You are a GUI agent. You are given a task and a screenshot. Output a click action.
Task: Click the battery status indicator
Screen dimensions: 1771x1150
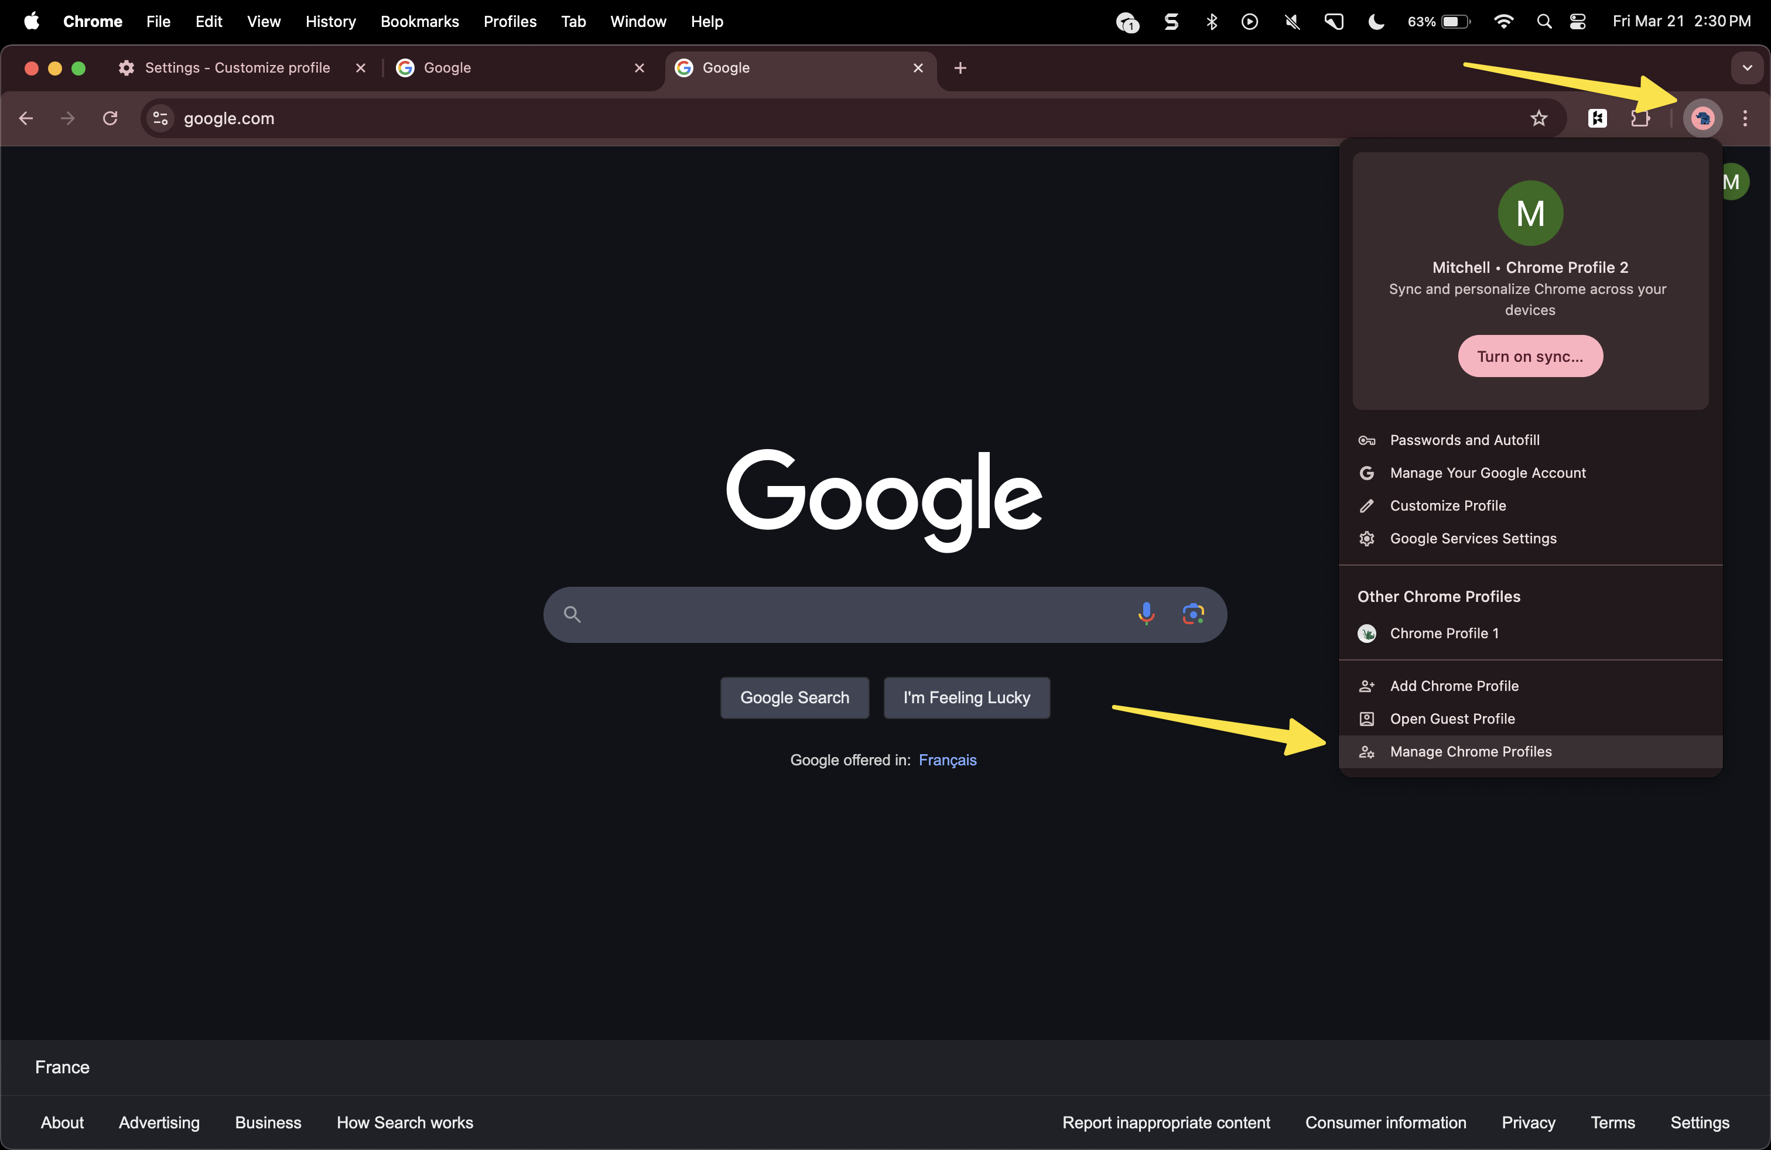pyautogui.click(x=1438, y=22)
